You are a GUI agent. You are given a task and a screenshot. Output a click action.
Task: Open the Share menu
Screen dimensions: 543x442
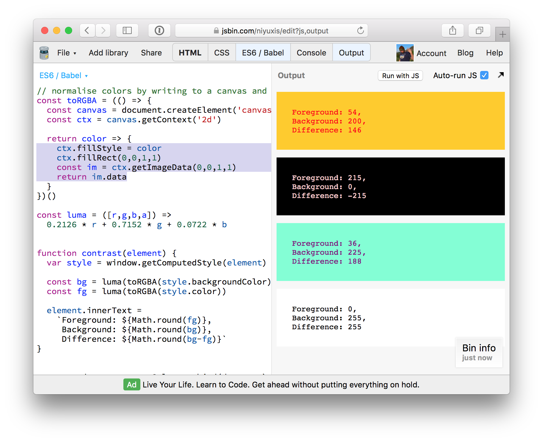pos(151,53)
